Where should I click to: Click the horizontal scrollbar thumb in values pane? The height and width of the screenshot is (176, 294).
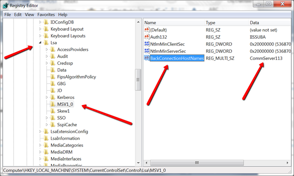[x=197, y=163]
